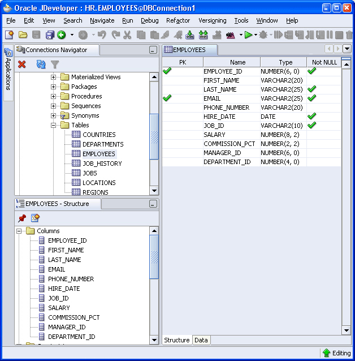
Task: Toggle Not NULL checkmark for HIRE_DATE
Action: (311, 116)
